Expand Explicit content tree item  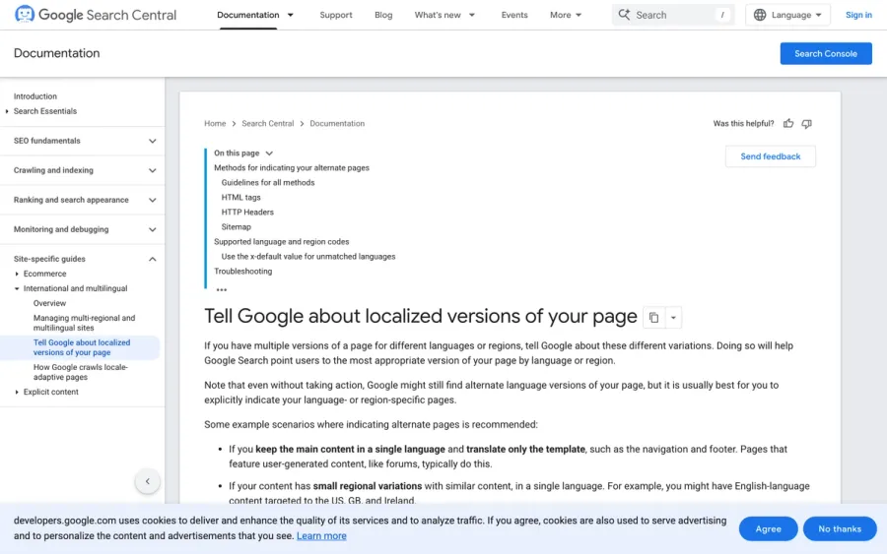[x=17, y=392]
